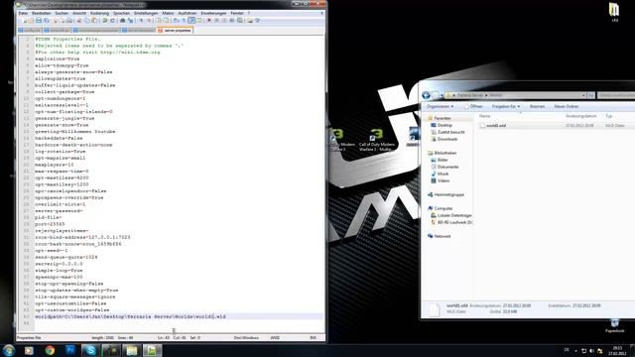Image resolution: width=635 pixels, height=357 pixels.
Task: Toggle show all characters toolbar button
Action: 184,20
